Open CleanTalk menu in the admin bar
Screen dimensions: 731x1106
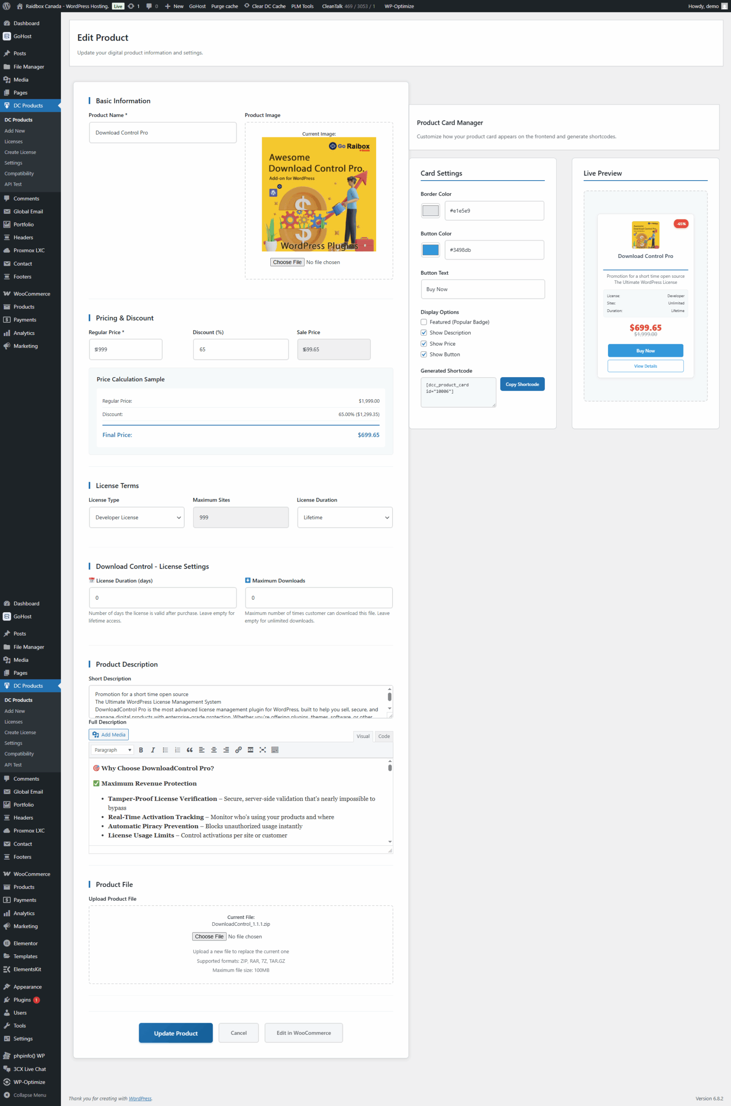click(348, 6)
